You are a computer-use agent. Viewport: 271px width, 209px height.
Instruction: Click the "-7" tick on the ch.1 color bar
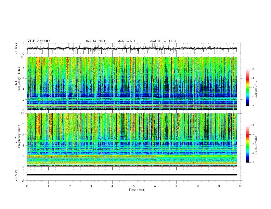[x=252, y=106]
